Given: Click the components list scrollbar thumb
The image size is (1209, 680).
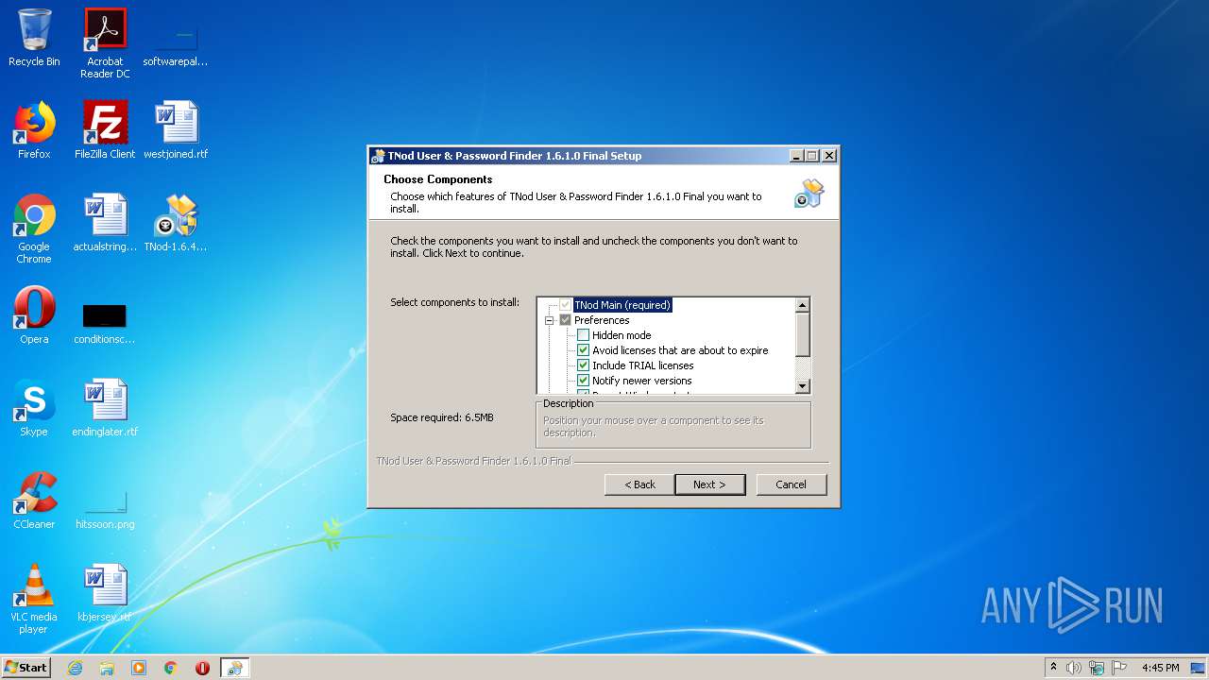Looking at the screenshot, I should coord(803,334).
